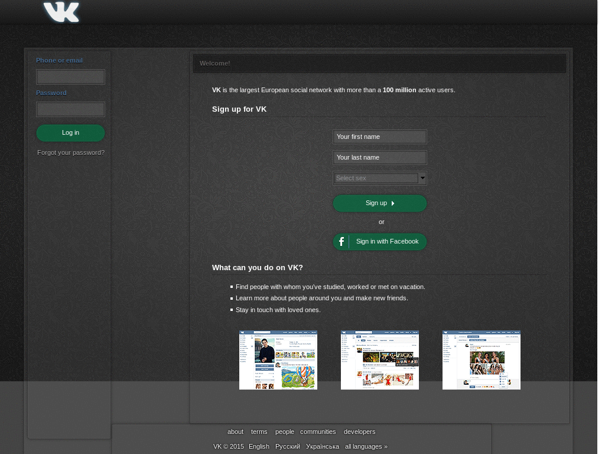Switch language to Русский
605x454 pixels.
pyautogui.click(x=288, y=447)
